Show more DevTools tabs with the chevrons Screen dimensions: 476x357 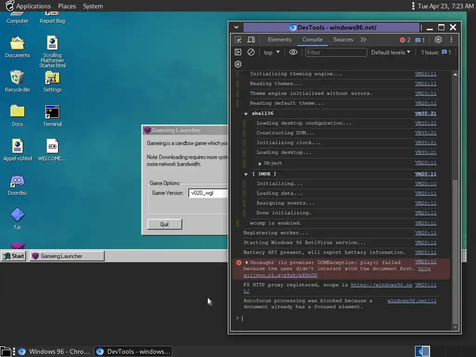(364, 40)
